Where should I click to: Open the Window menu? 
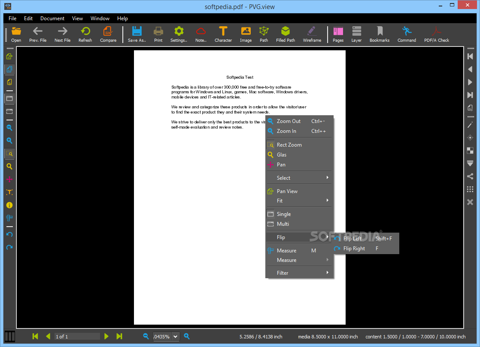click(100, 18)
